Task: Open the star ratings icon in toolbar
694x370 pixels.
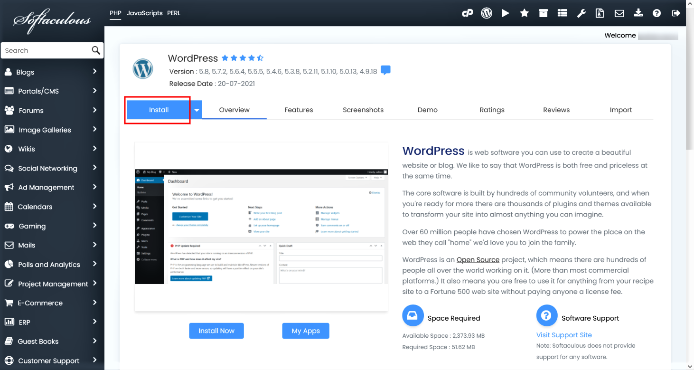Action: tap(524, 13)
